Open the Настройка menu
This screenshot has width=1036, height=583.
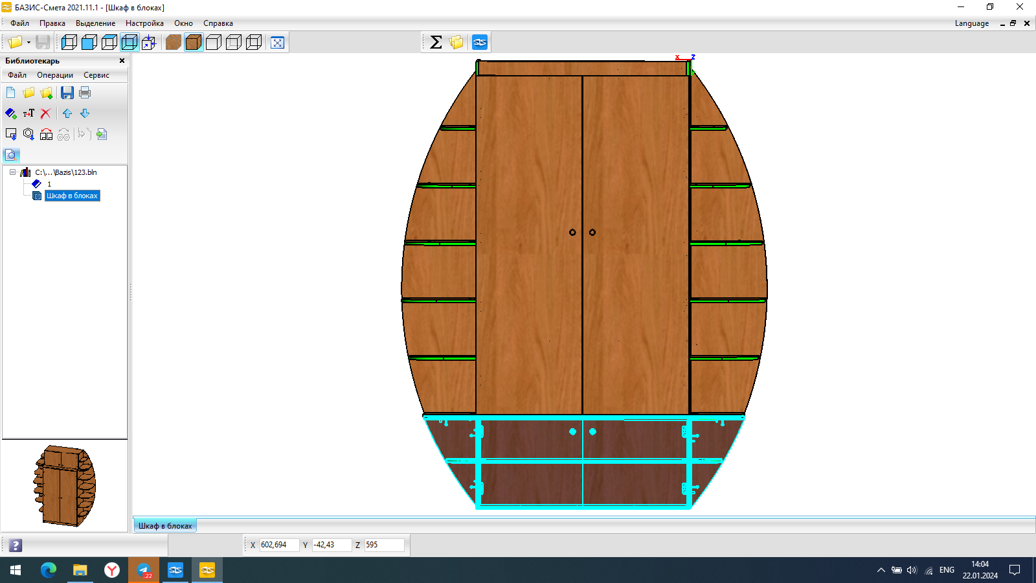point(144,23)
